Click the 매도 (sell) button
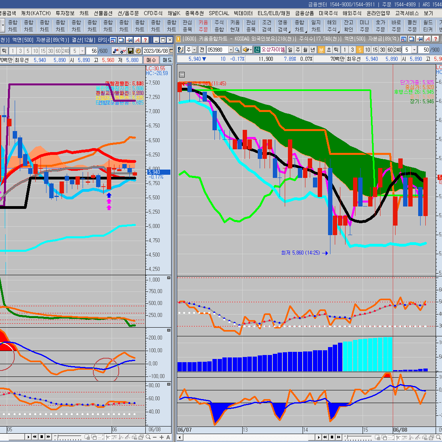Screen dimensions: 442x442 167,60
